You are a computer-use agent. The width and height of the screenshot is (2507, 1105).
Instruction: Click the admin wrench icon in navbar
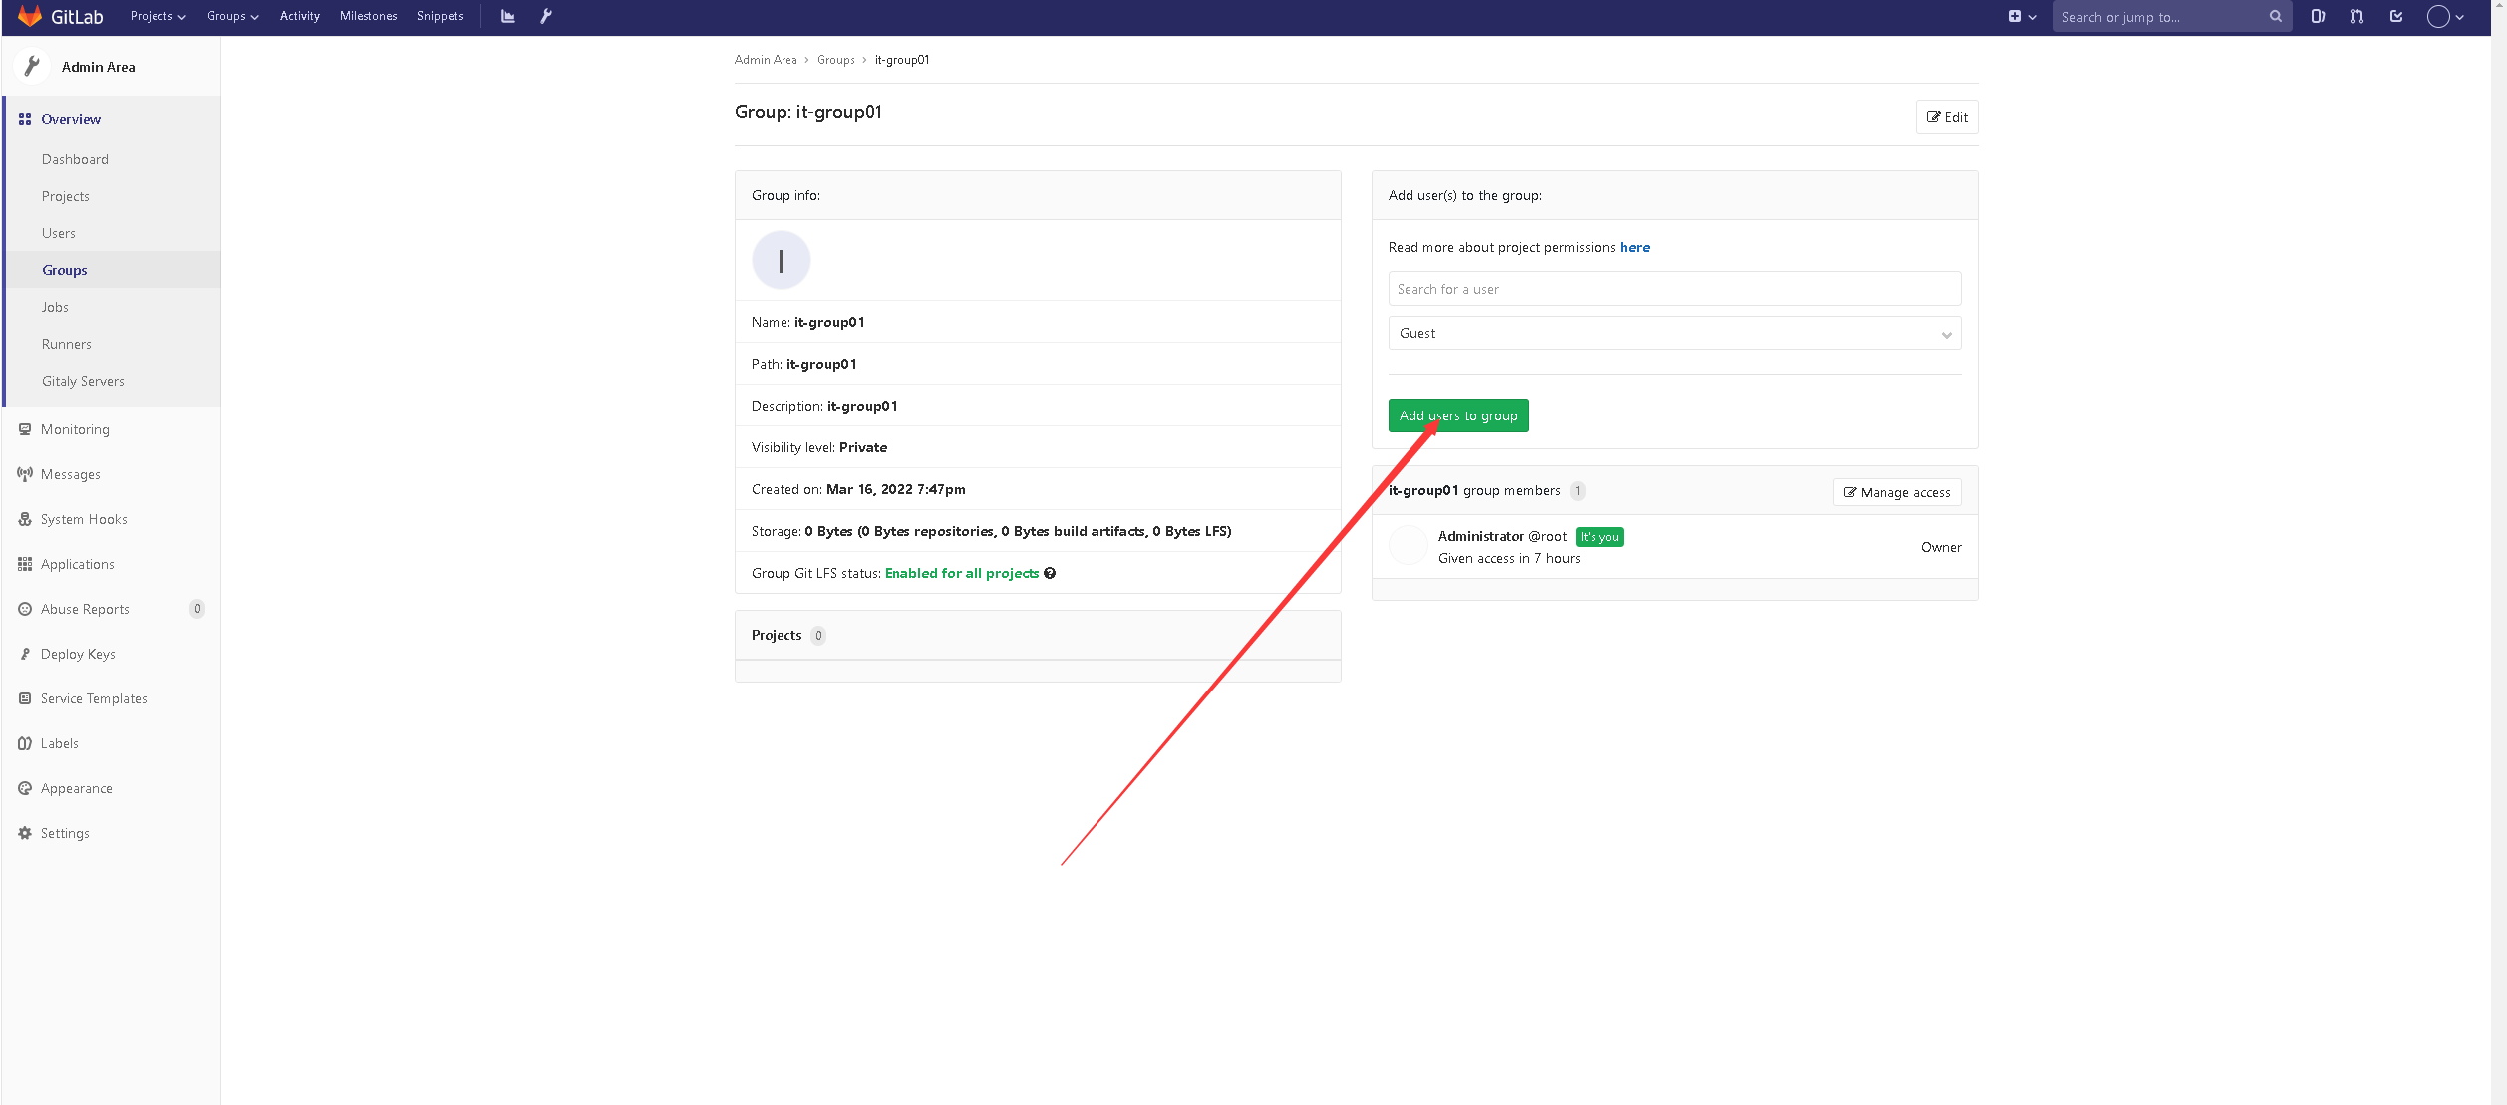click(546, 16)
